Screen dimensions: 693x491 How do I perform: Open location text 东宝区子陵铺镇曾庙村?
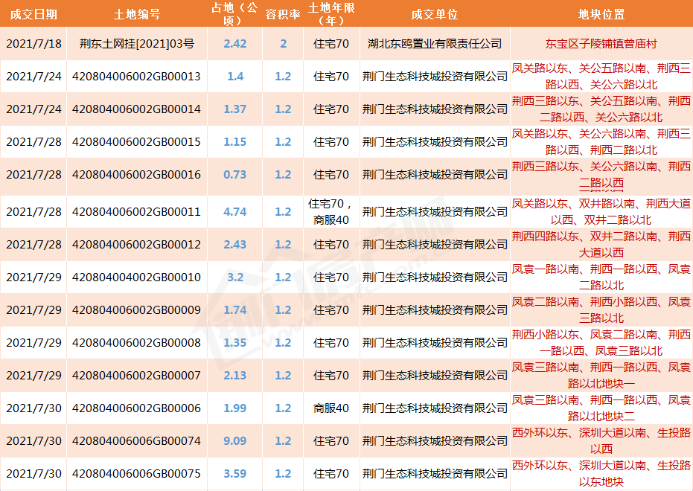(601, 44)
